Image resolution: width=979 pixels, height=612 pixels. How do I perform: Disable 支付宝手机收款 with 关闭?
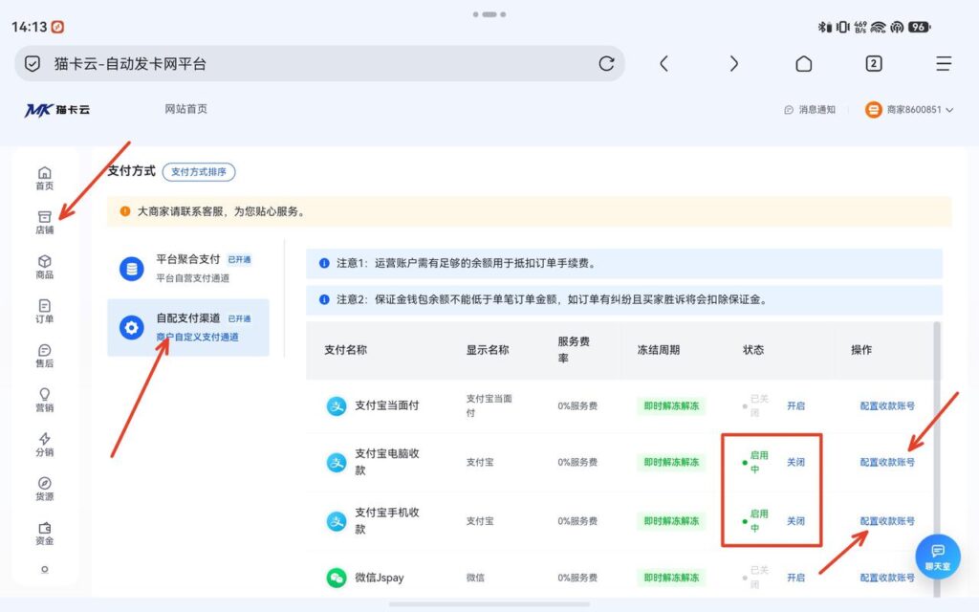(x=795, y=521)
